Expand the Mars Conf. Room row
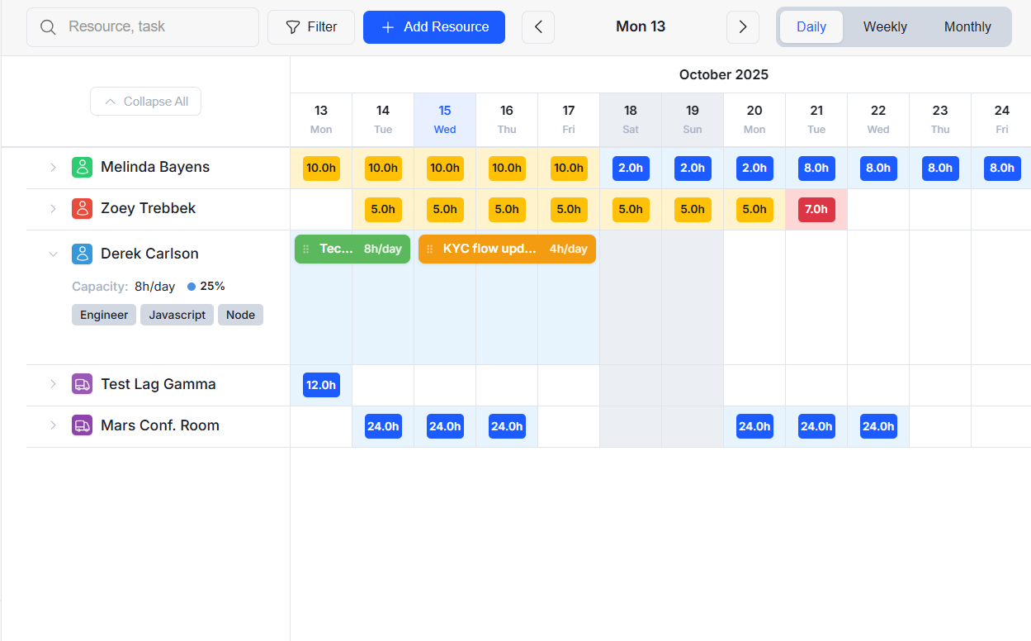This screenshot has height=641, width=1031. click(x=53, y=425)
